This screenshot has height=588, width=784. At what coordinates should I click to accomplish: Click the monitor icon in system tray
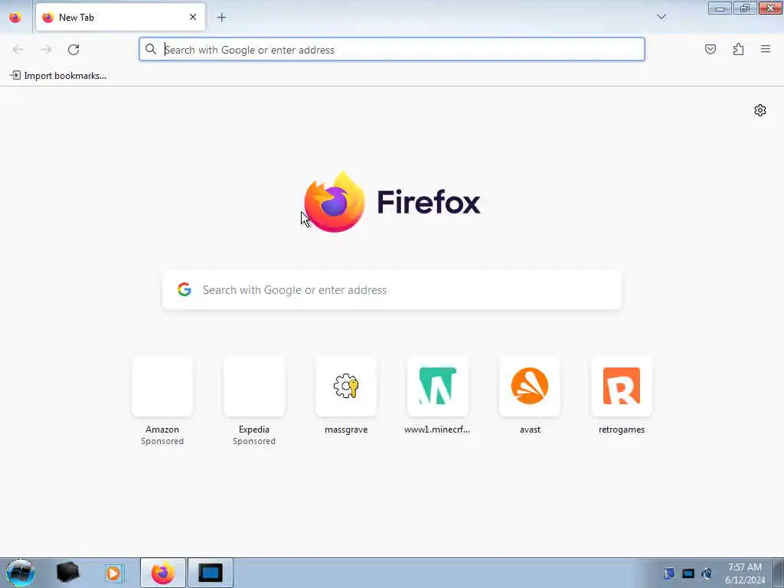tap(688, 573)
